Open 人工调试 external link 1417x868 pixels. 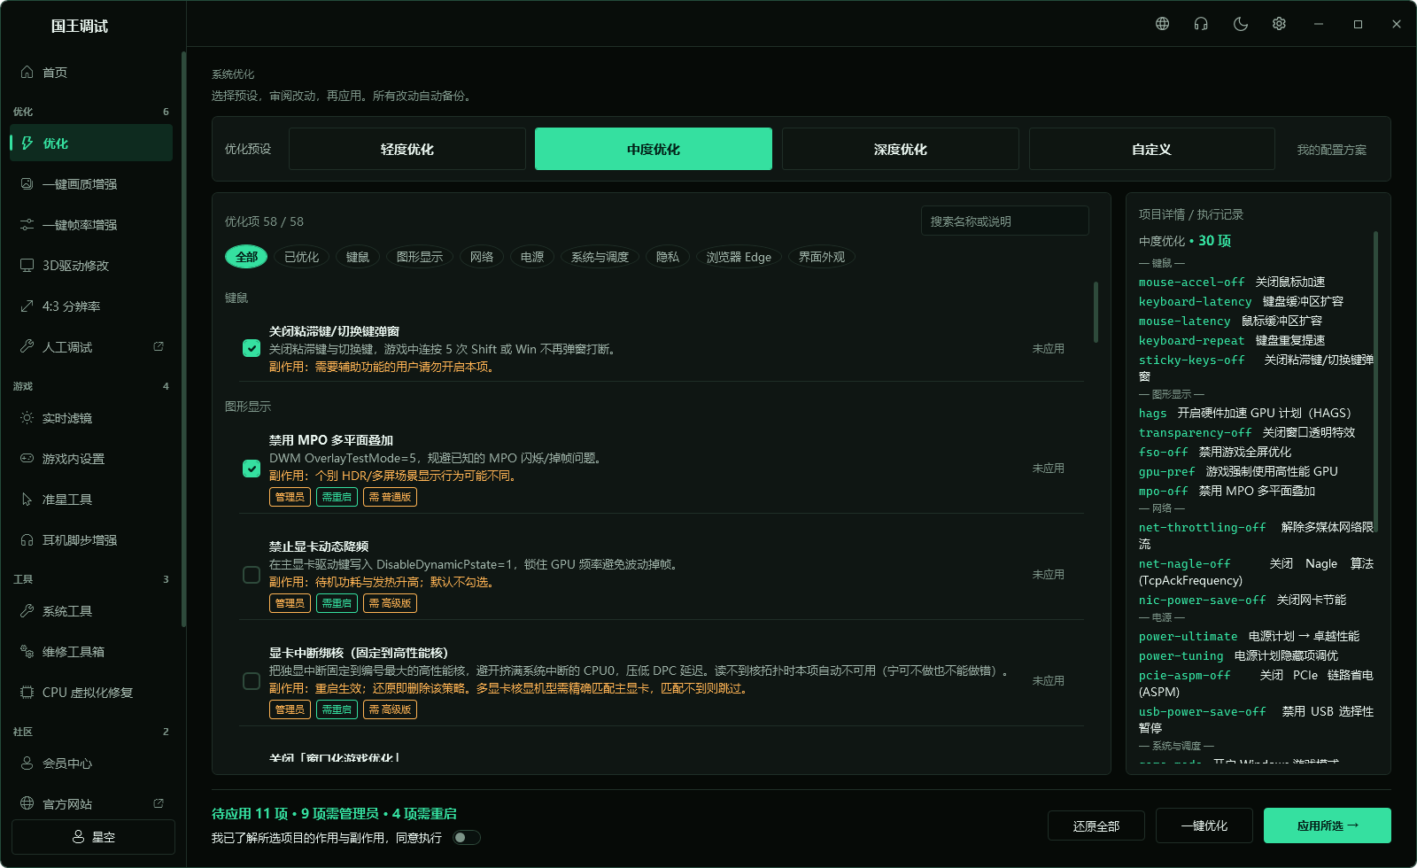pyautogui.click(x=91, y=347)
